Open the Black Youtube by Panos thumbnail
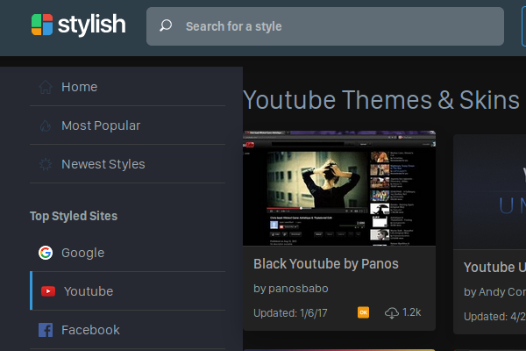This screenshot has height=351, width=526. [339, 188]
